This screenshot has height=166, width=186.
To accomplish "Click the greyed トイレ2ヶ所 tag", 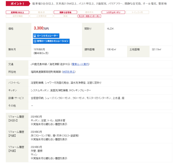I will (137, 12).
